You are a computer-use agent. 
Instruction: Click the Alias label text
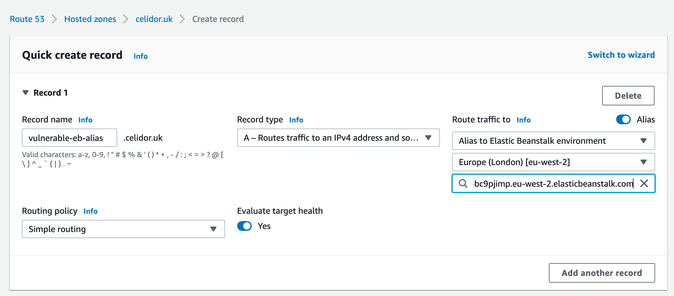pyautogui.click(x=646, y=119)
